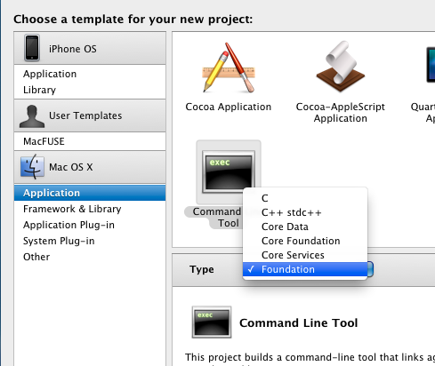
Task: Click the partially visible Quartz Composer template icon
Action: (431, 65)
